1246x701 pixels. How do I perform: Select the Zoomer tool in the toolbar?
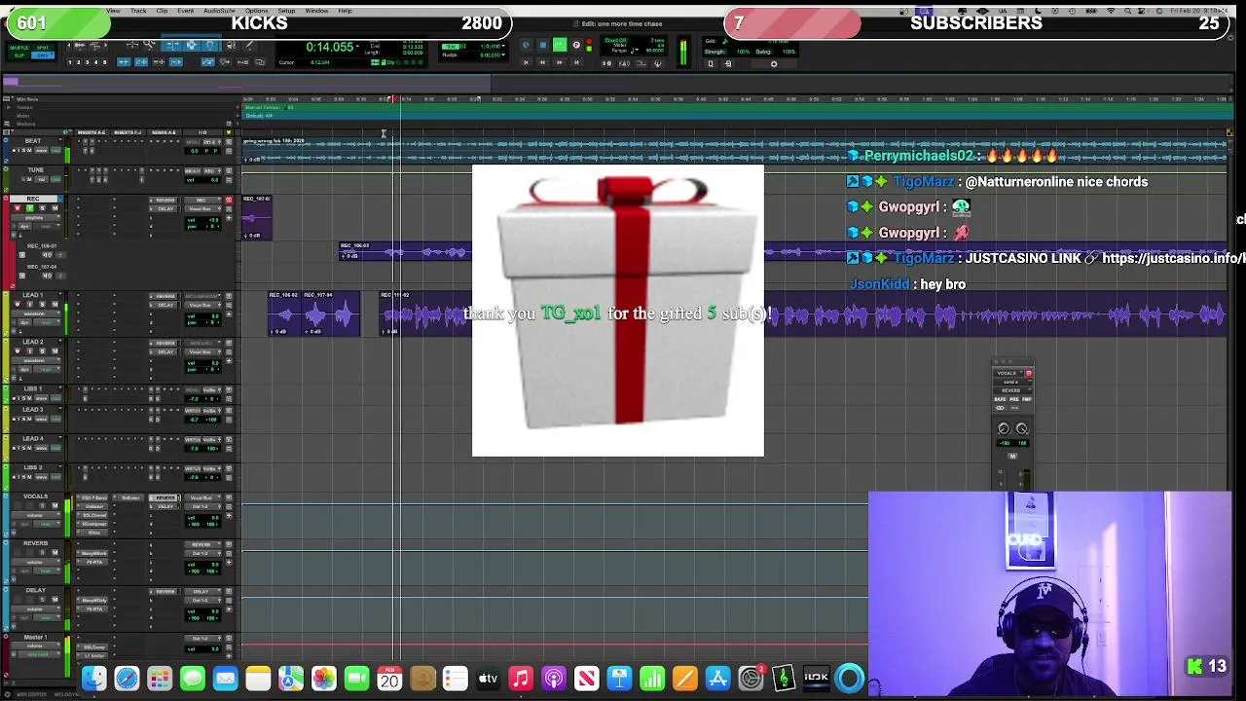click(x=149, y=45)
